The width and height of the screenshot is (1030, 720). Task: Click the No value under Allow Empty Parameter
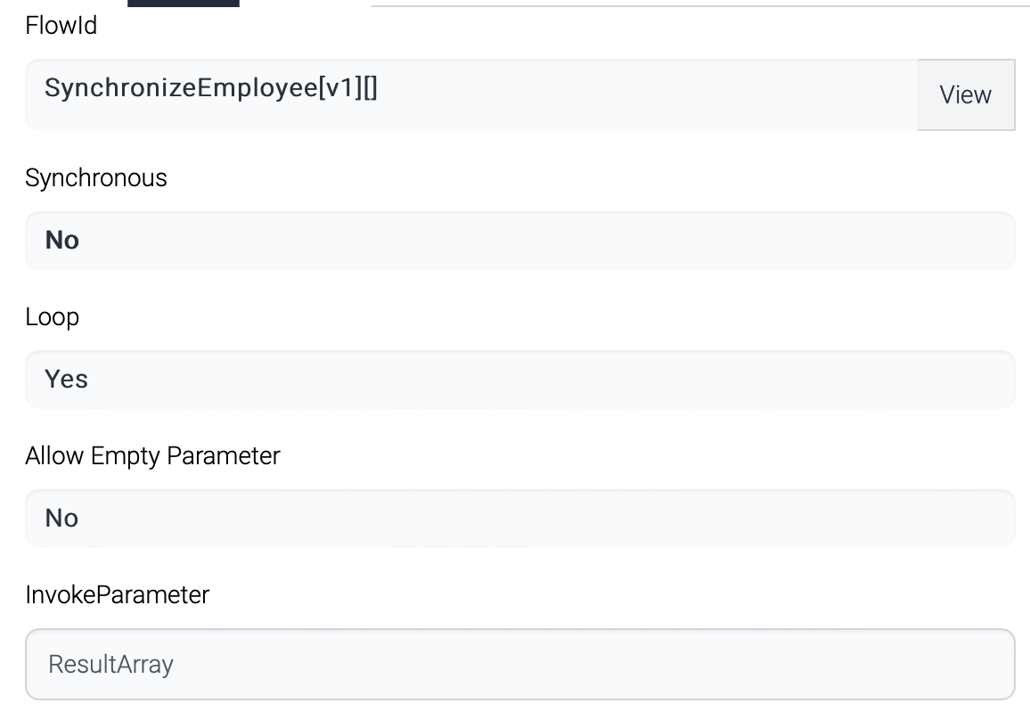(62, 519)
